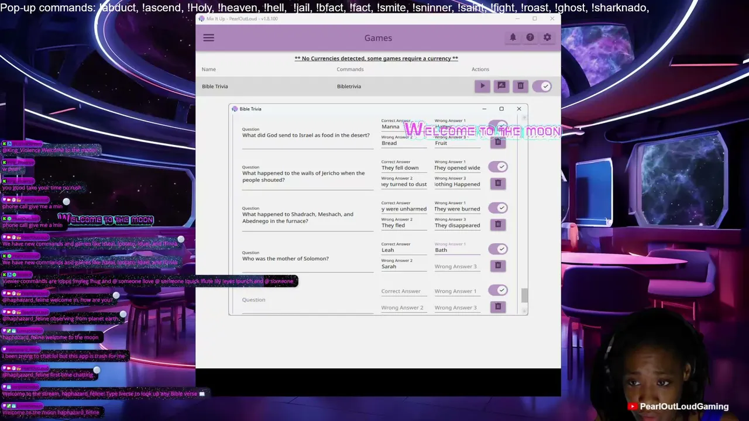Minimize the Bible Trivia dialog window
The height and width of the screenshot is (421, 749).
[x=484, y=109]
